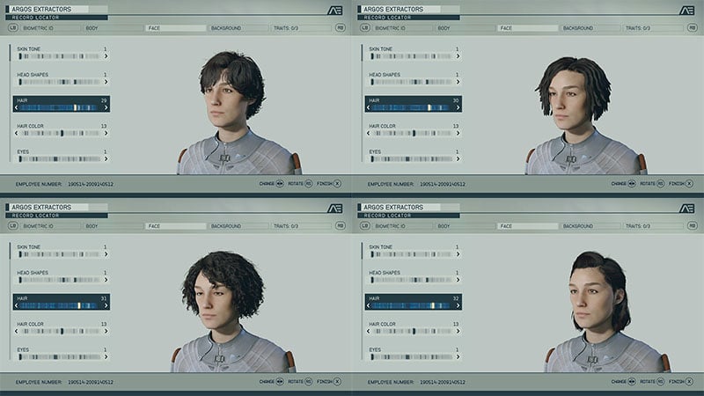The width and height of the screenshot is (704, 396).
Task: Click the Rotate RS icon in the hair 30 panel
Action: [661, 184]
